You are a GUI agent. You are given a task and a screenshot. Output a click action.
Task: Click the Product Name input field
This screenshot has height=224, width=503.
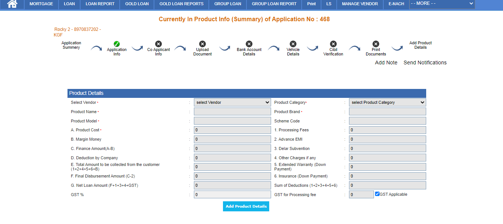click(x=232, y=112)
